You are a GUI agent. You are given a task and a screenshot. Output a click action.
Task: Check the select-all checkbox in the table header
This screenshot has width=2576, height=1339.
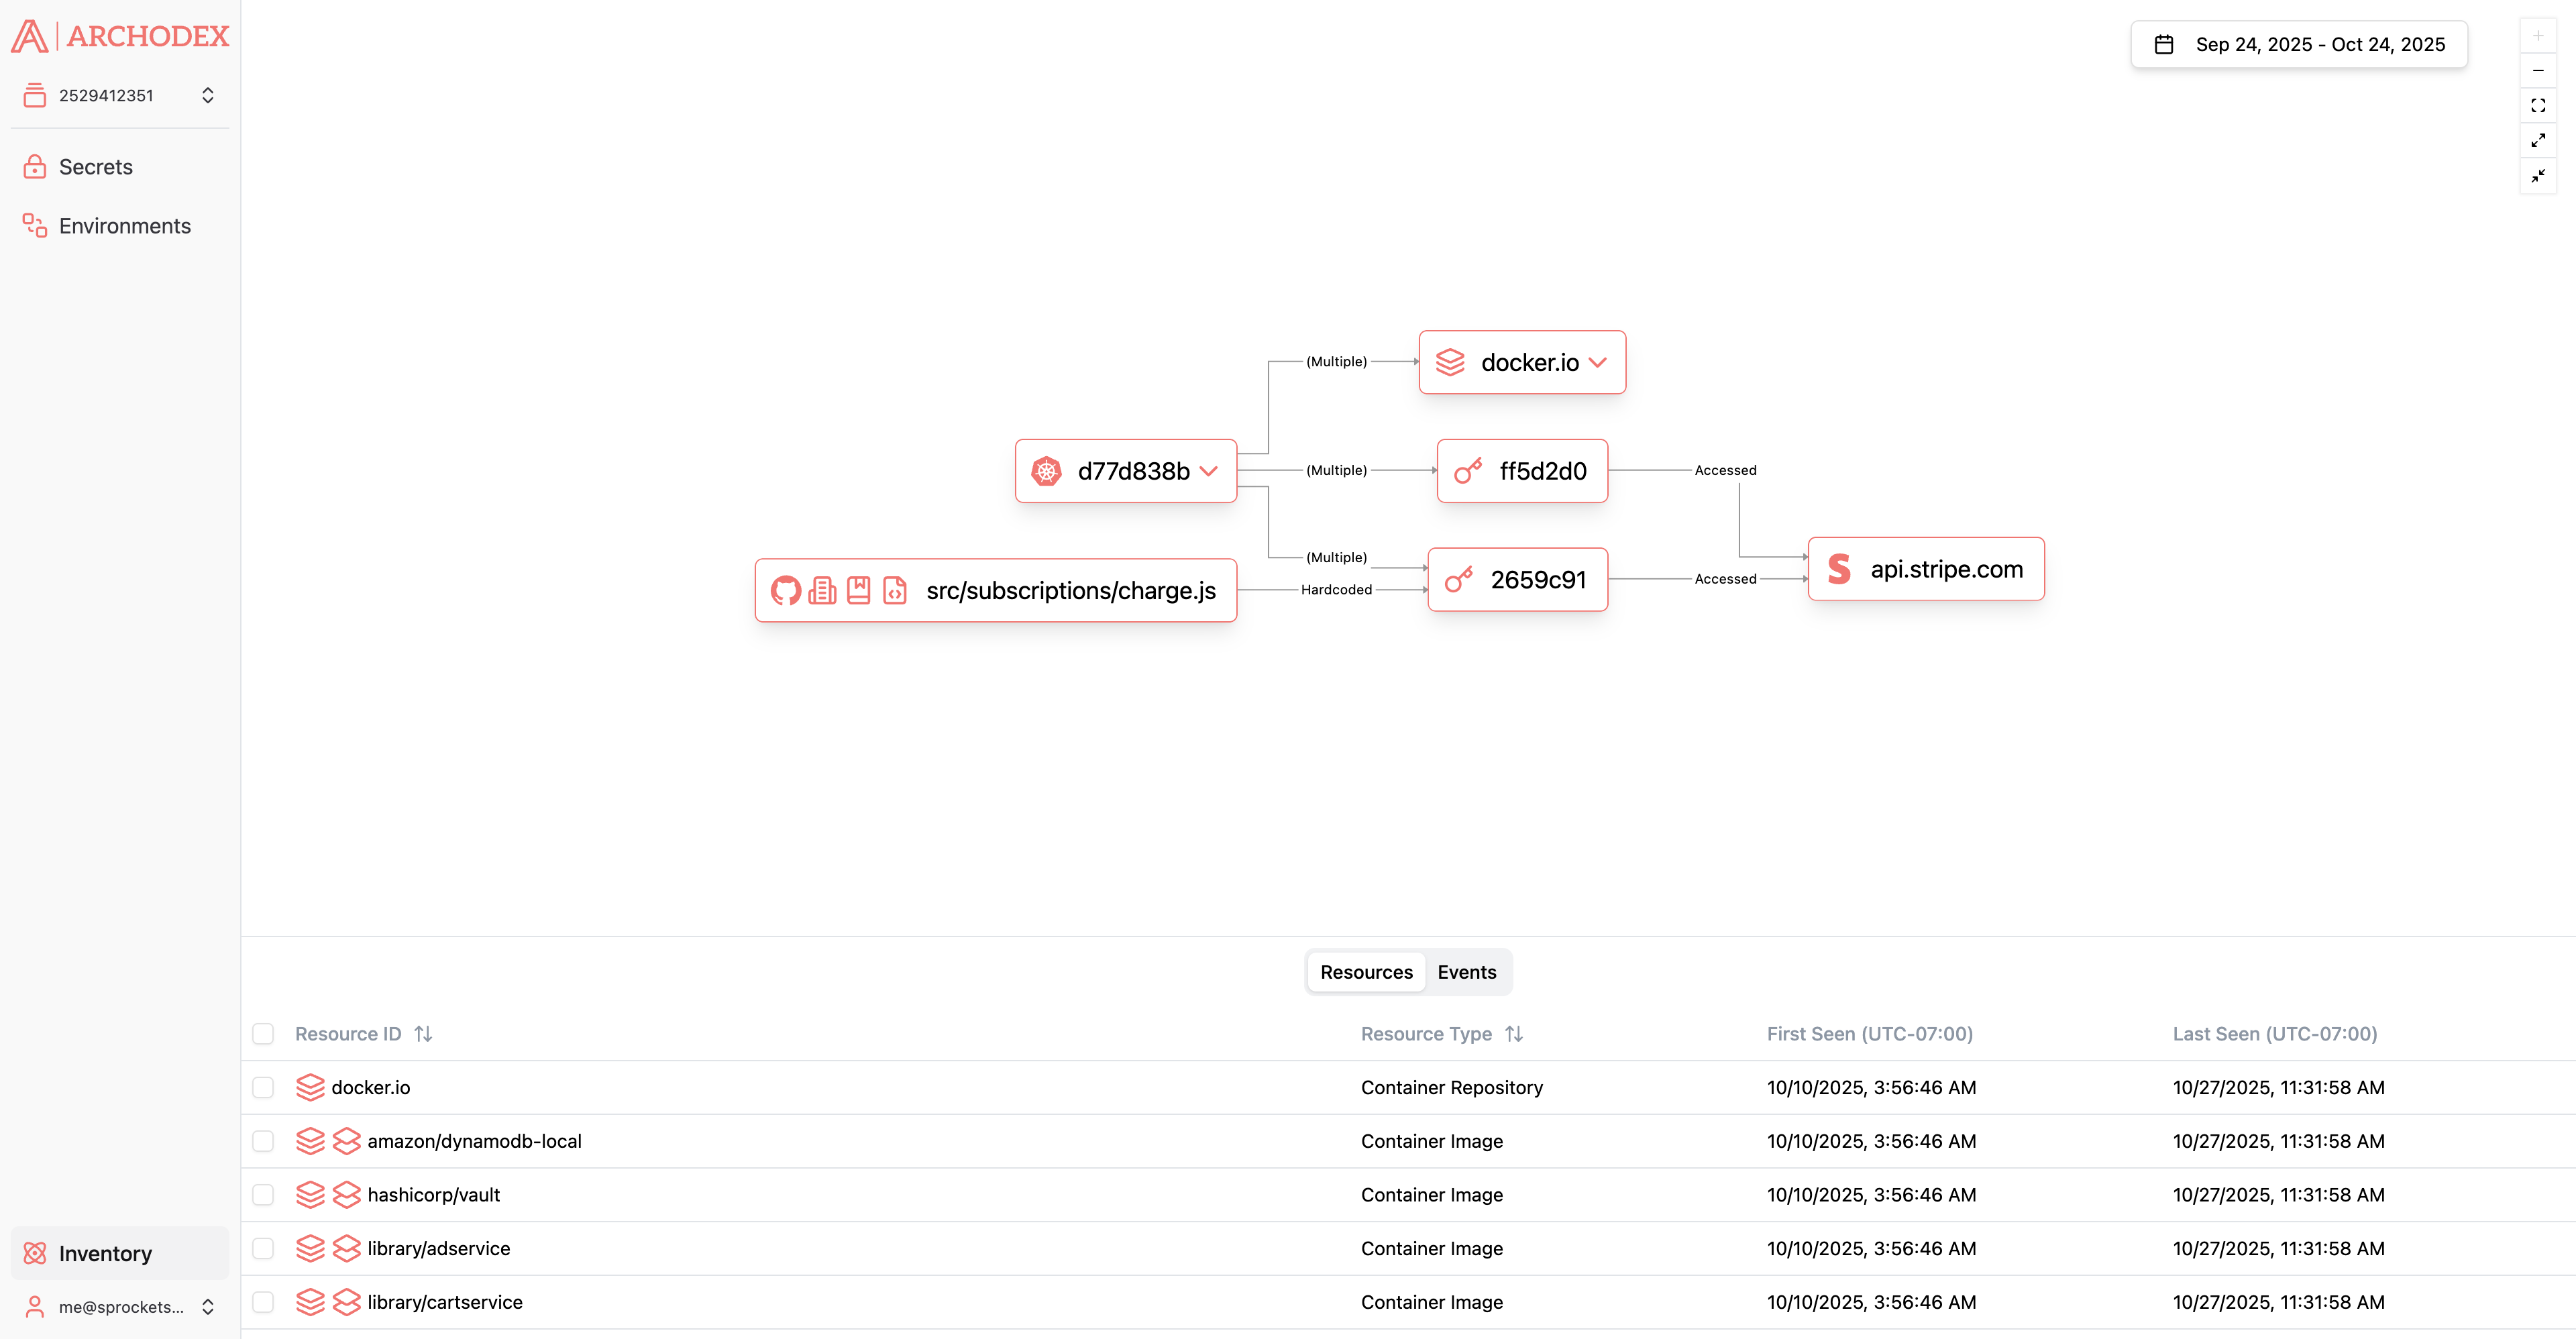pos(263,1034)
